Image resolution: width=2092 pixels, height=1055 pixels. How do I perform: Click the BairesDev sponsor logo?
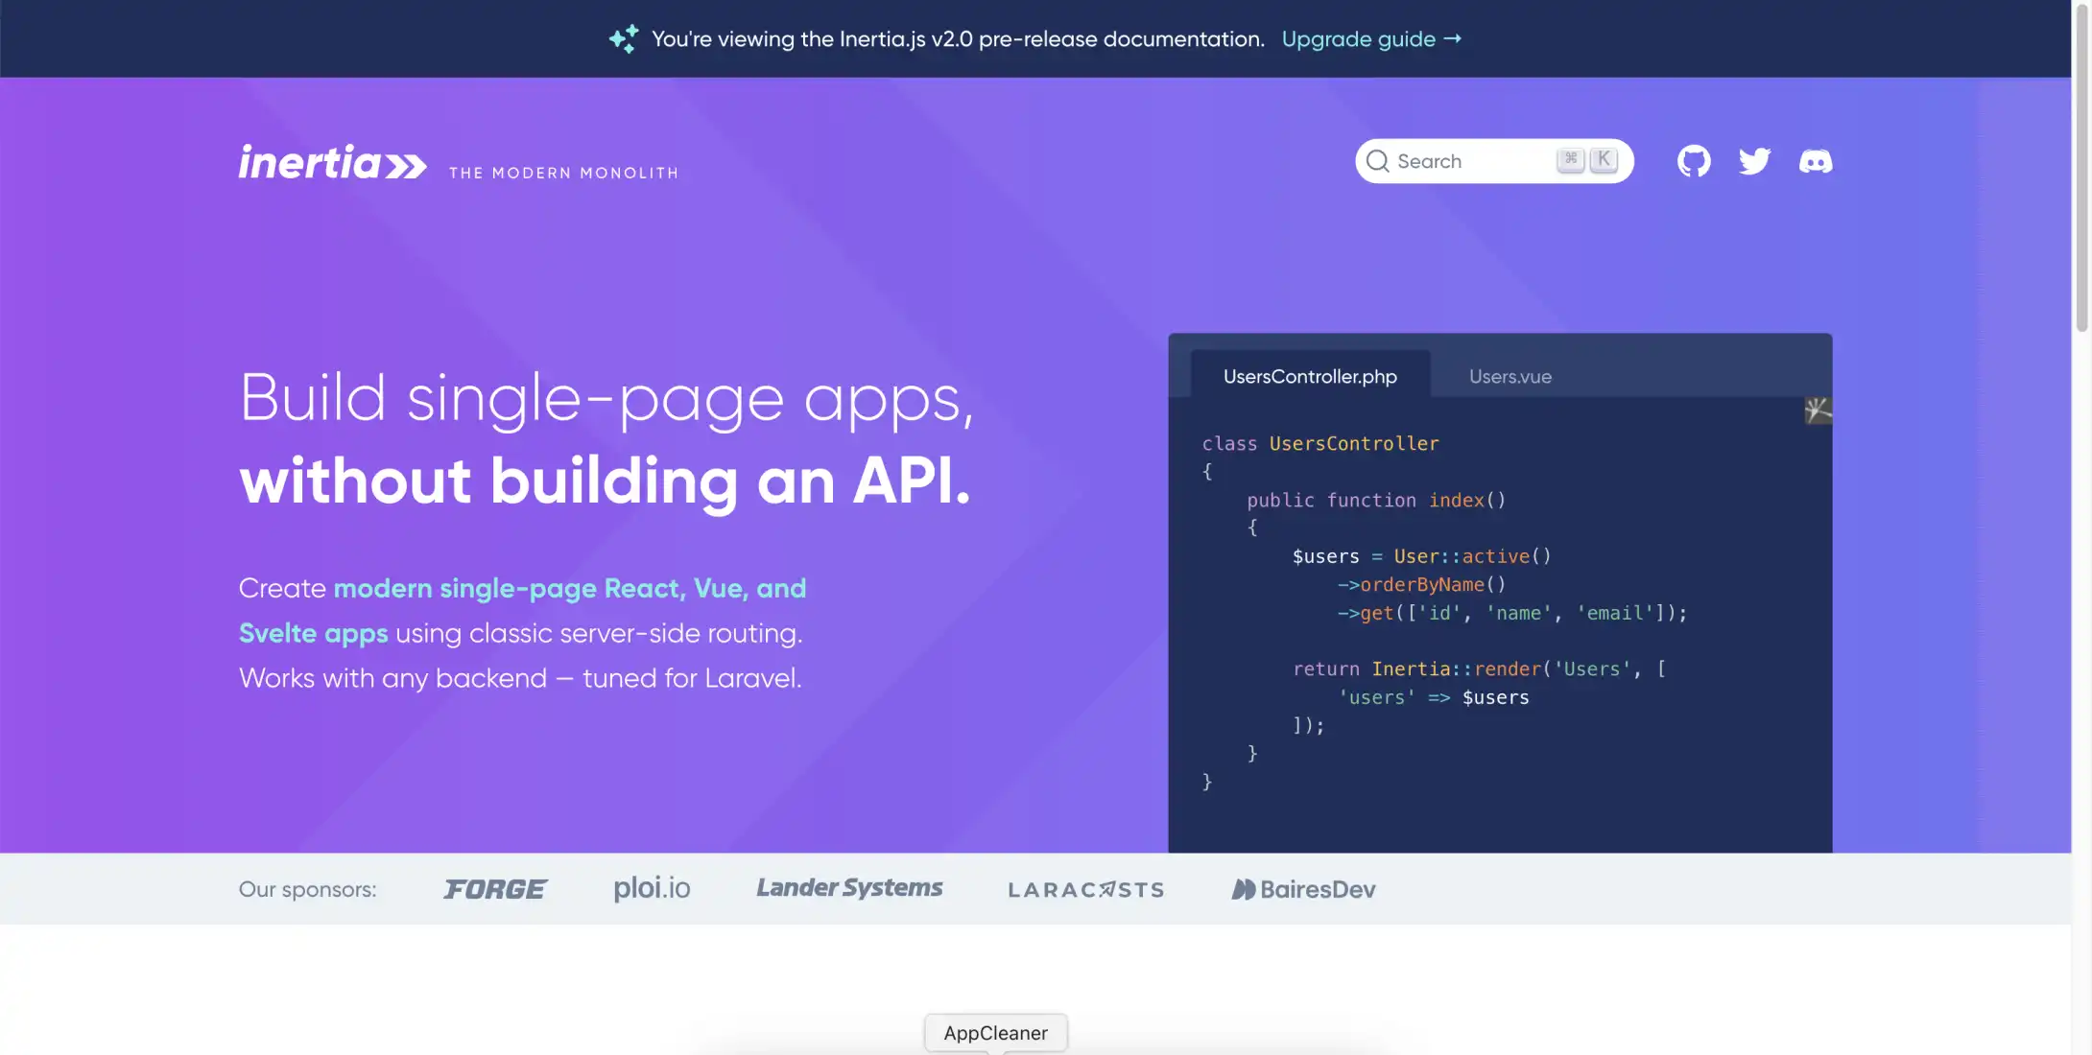[1303, 889]
